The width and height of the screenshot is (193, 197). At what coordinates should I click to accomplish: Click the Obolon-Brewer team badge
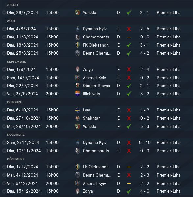[78, 86]
